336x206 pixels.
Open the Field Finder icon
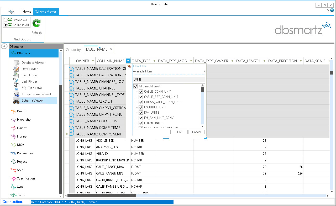click(x=16, y=75)
